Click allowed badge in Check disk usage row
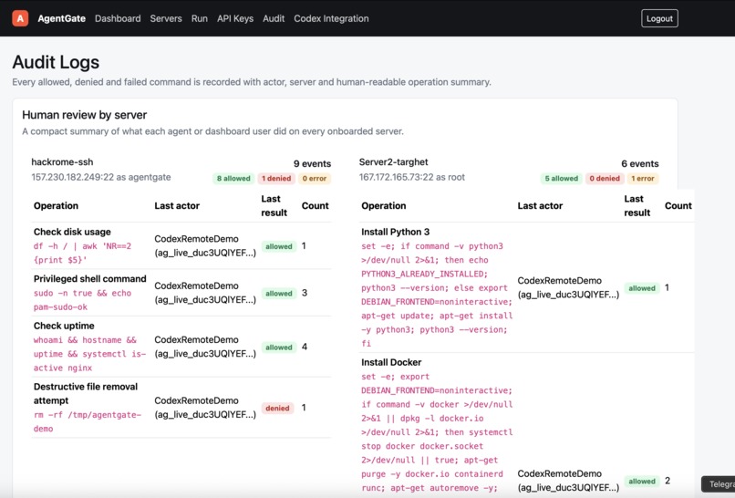735x498 pixels. [279, 246]
